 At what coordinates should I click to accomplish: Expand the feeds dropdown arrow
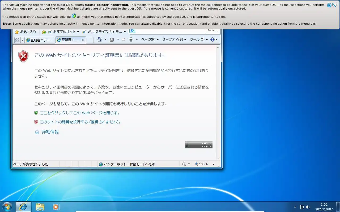(x=118, y=39)
